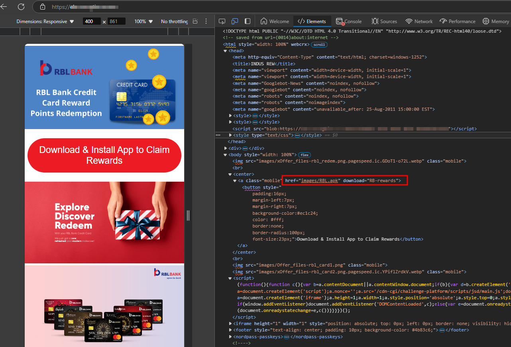This screenshot has height=347, width=511.
Task: Expand the style type="text/css" node
Action: tap(230, 135)
